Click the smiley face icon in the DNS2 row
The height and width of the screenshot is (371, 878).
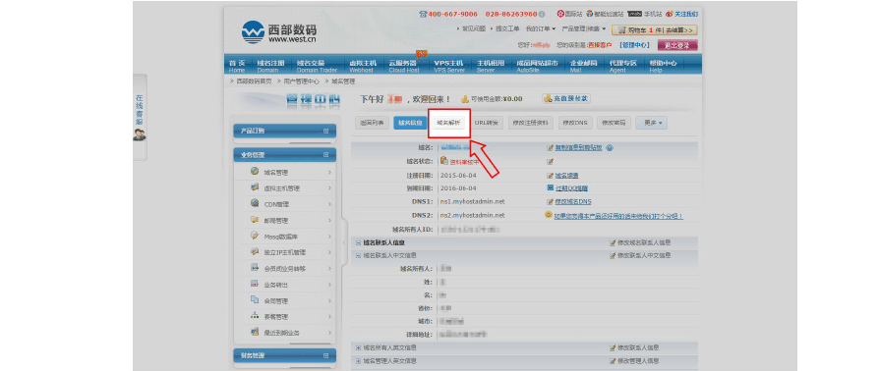coord(550,215)
